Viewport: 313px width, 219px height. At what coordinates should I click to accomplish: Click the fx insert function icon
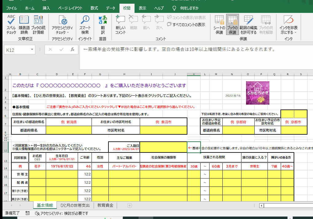72,50
